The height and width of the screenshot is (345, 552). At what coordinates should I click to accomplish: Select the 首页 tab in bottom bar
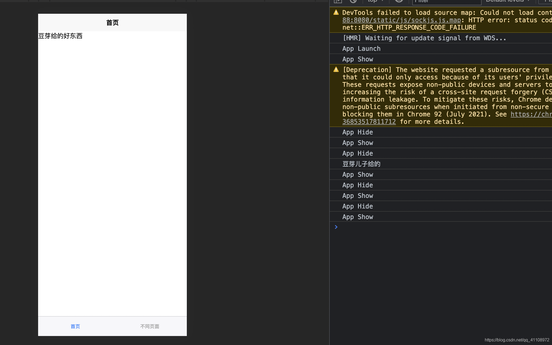[x=75, y=326]
